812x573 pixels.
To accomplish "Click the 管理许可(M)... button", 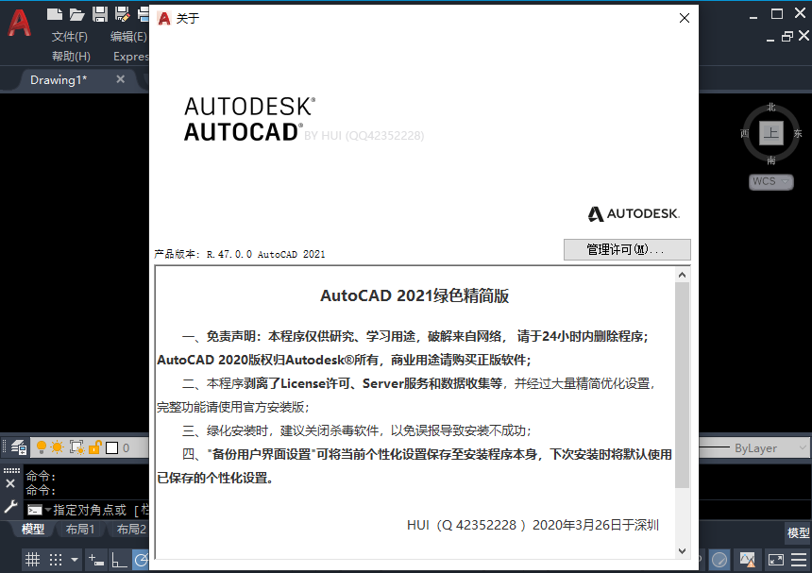I will 627,249.
